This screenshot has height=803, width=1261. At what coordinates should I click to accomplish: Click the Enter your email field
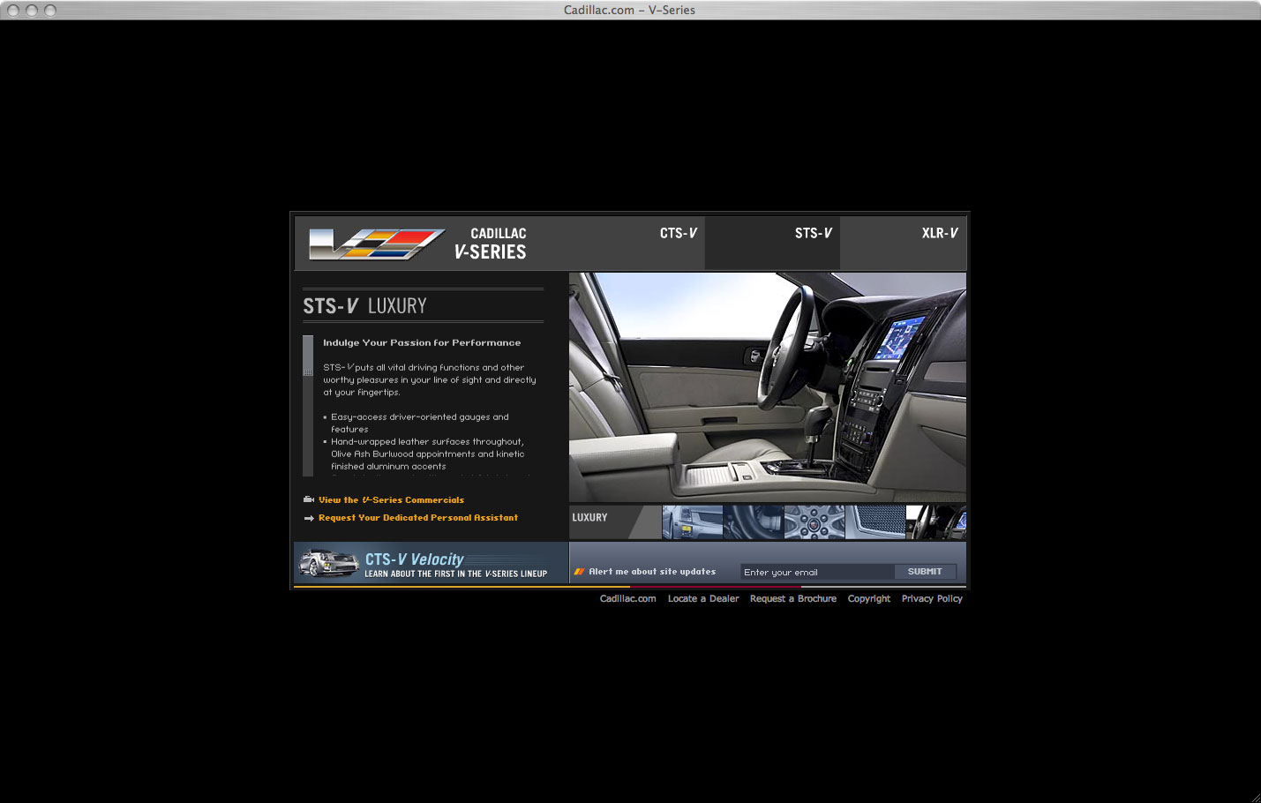point(817,572)
